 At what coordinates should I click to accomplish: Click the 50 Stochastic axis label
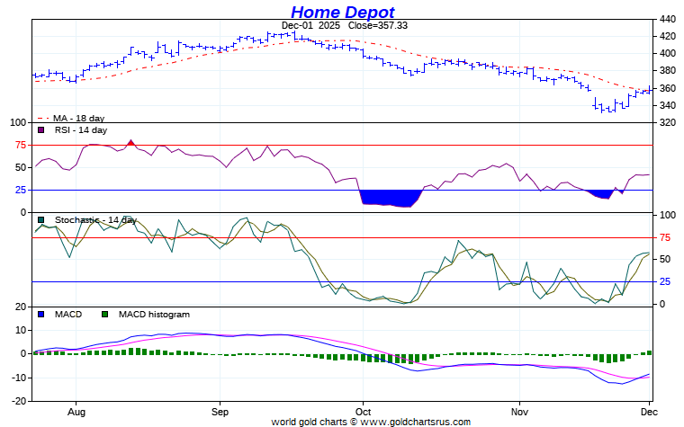point(665,259)
